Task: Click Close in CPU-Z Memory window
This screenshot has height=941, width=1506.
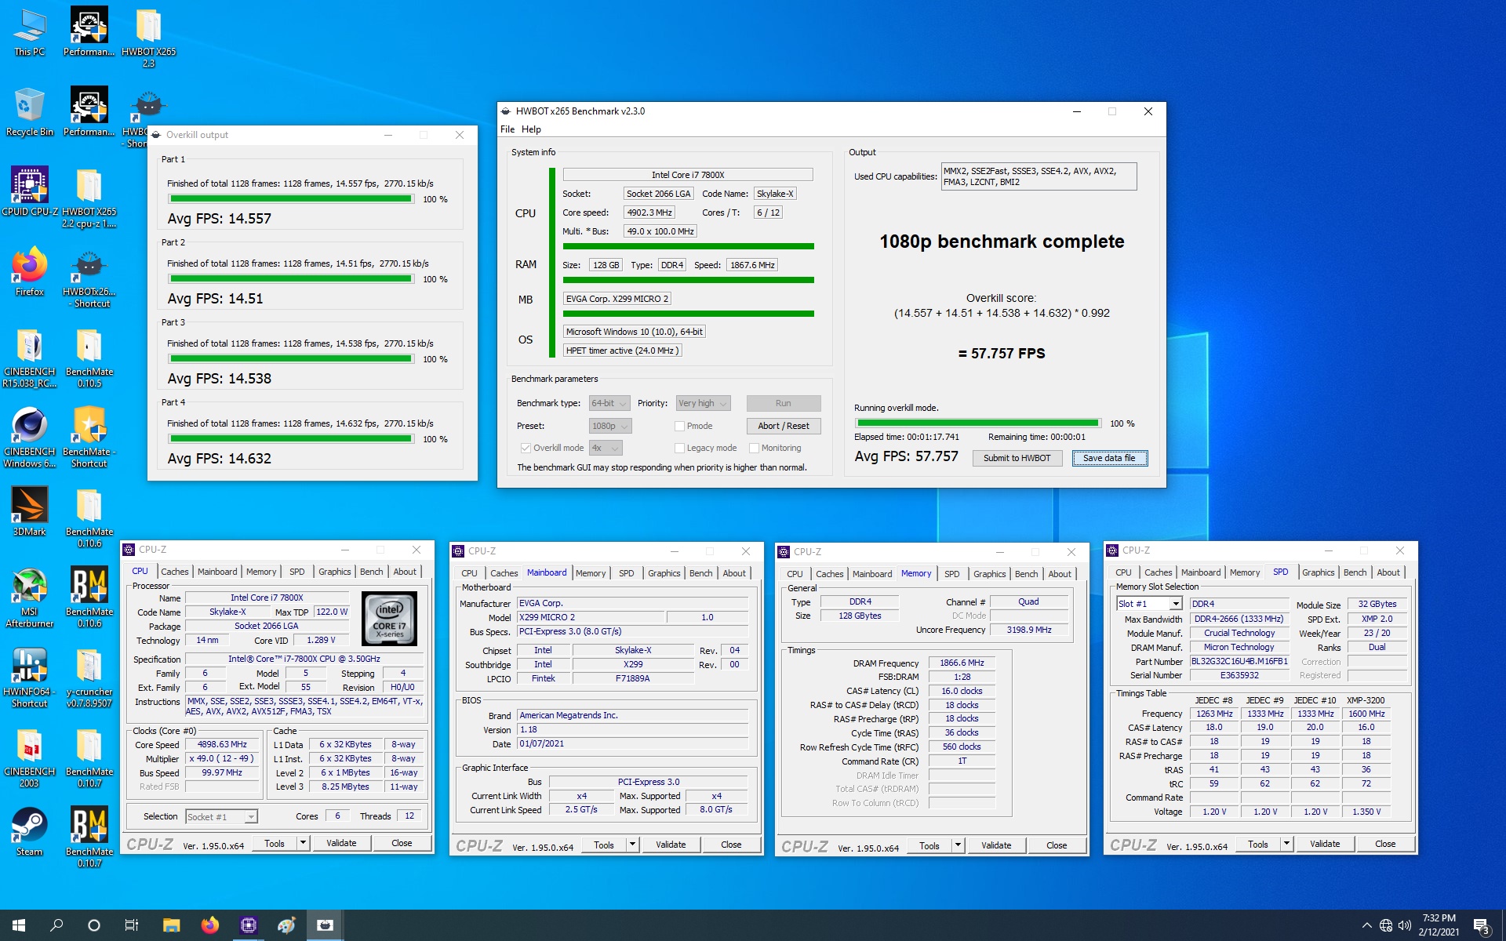Action: 1057,845
